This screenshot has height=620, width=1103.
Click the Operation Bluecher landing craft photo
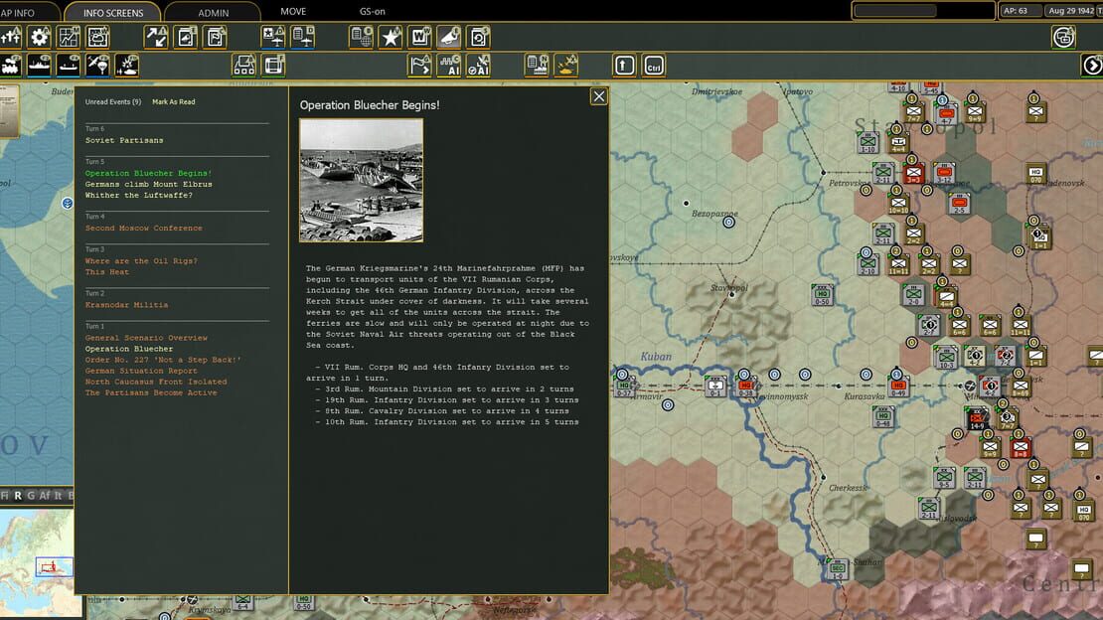[362, 180]
